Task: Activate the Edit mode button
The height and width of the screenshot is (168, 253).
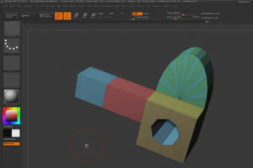Action: point(59,16)
